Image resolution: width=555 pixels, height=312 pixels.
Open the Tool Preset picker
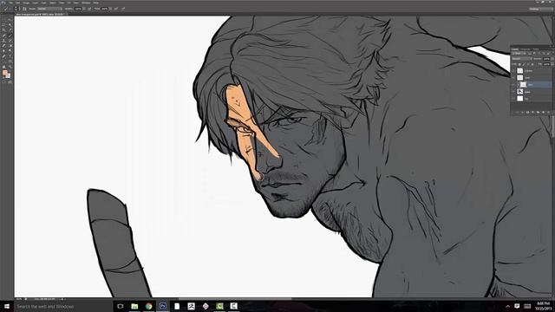coord(6,9)
